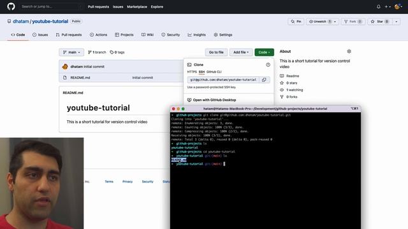
Task: Click the README.md file icon
Action: (65, 78)
